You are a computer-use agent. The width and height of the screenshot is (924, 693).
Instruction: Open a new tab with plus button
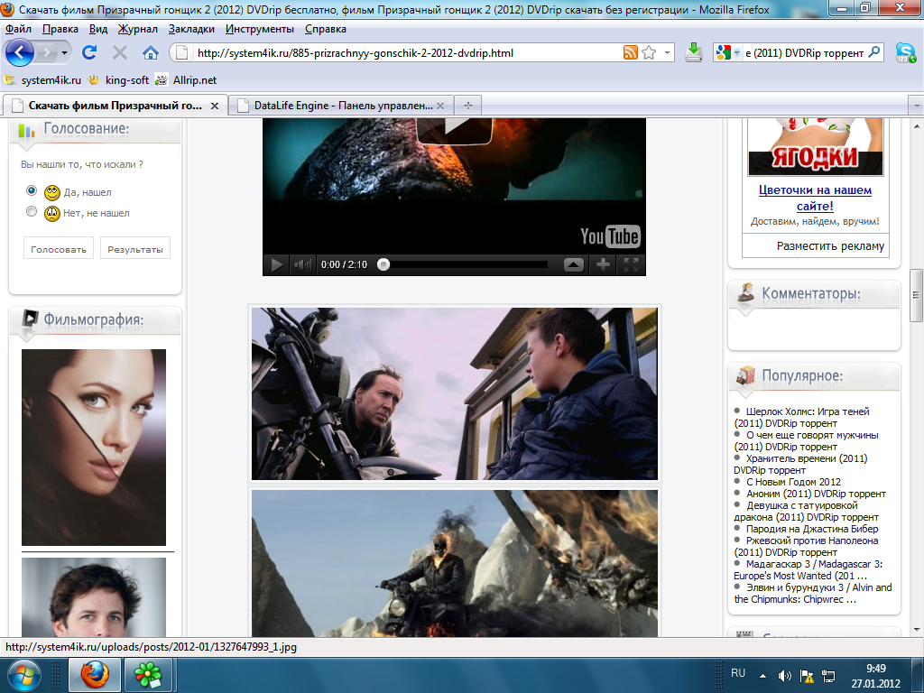click(468, 106)
